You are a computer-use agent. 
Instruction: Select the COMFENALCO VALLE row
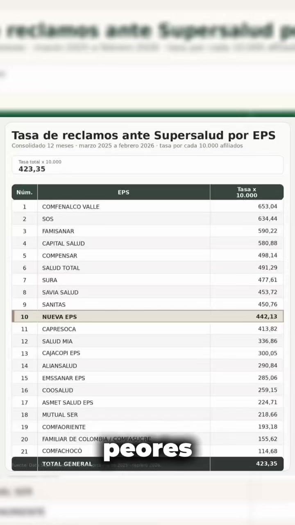tap(147, 206)
